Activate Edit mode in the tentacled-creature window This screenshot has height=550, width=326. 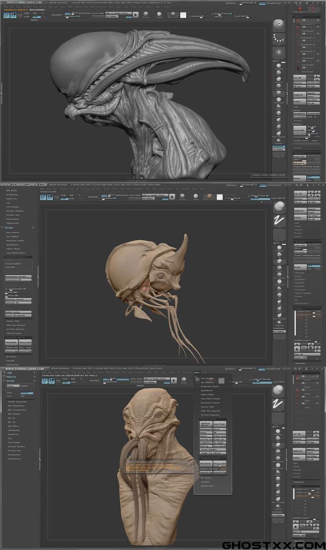(x=45, y=381)
